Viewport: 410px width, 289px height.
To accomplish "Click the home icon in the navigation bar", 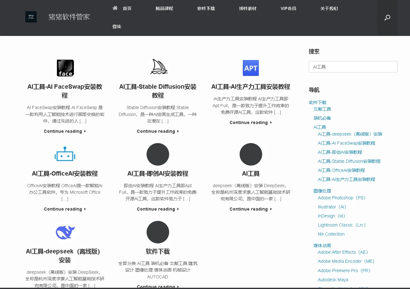I will 115,8.
